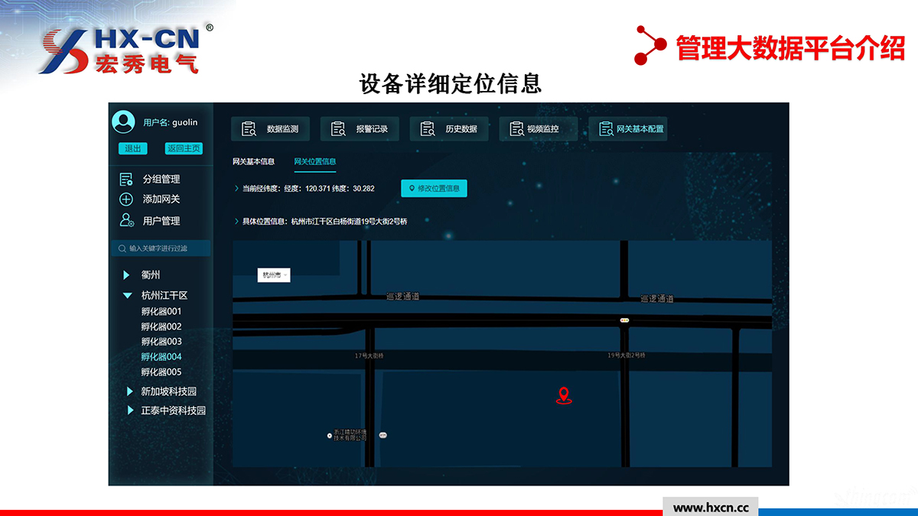Open the 杭州市 city dropdown on map

(x=274, y=275)
